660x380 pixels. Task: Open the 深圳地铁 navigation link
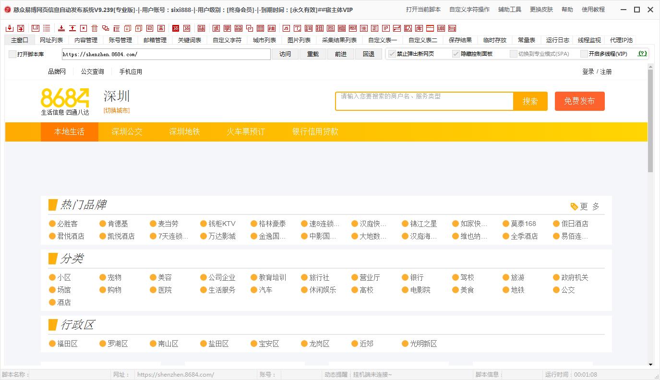[184, 131]
